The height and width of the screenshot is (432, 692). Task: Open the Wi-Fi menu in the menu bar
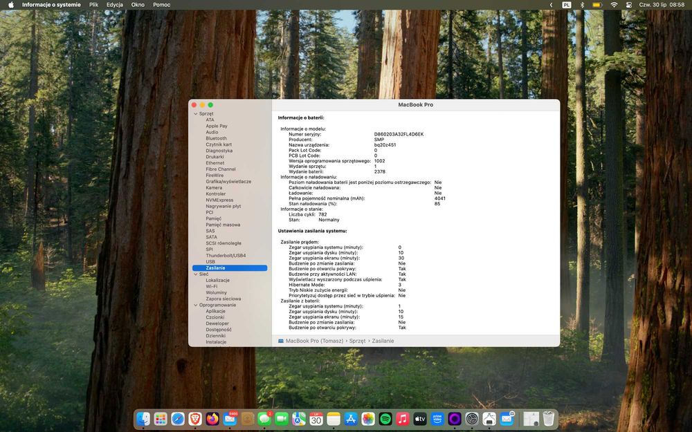pos(614,5)
